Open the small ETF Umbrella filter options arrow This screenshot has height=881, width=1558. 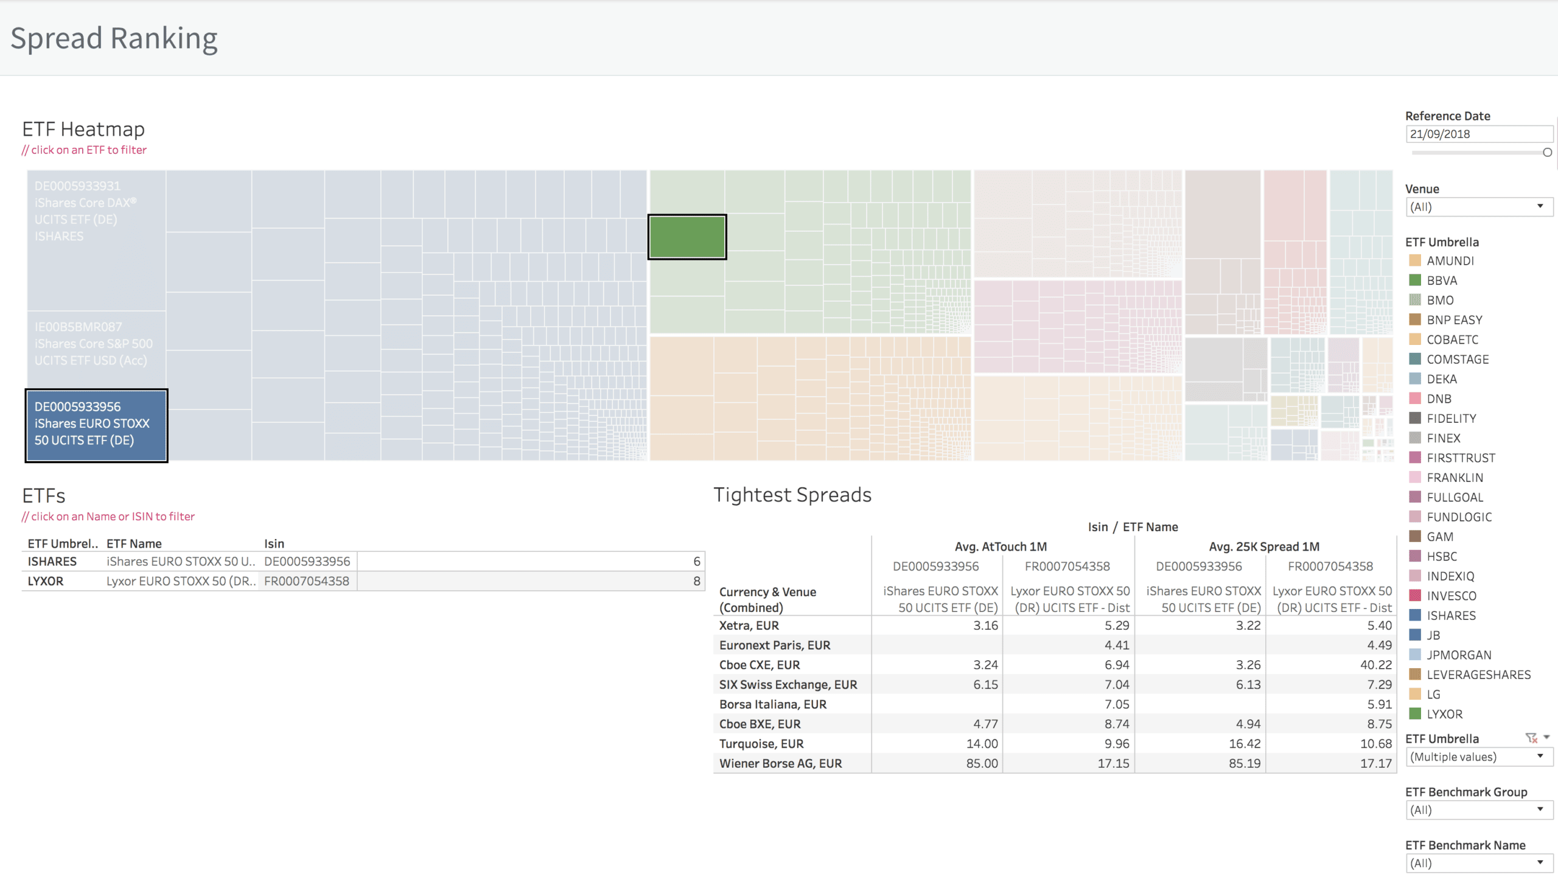click(x=1546, y=737)
